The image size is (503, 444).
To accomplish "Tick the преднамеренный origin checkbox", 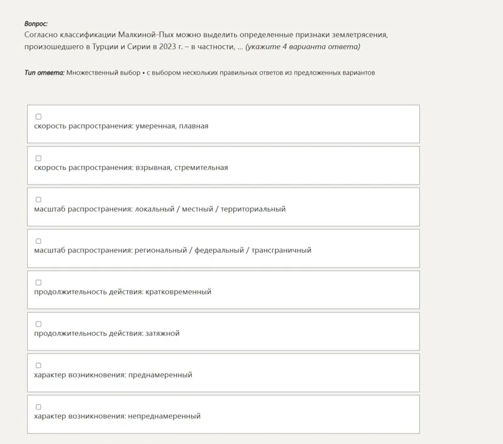I will (38, 365).
